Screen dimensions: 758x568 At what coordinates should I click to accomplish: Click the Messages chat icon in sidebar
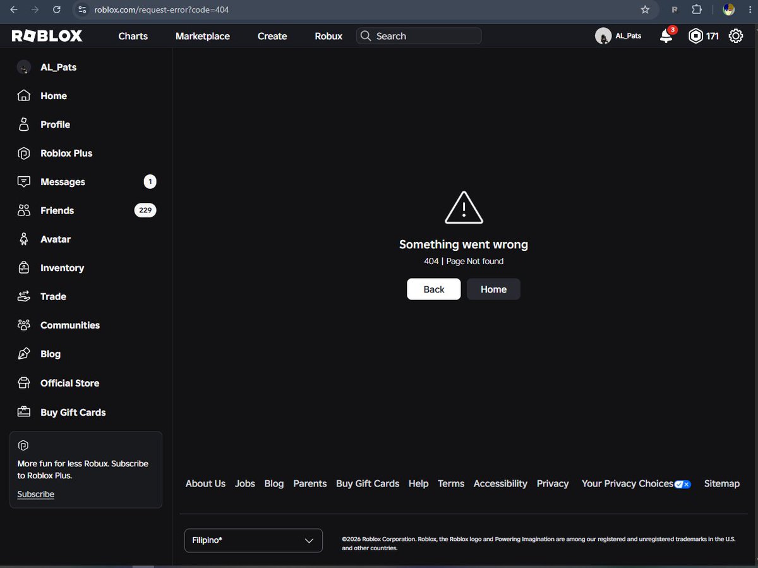point(24,182)
